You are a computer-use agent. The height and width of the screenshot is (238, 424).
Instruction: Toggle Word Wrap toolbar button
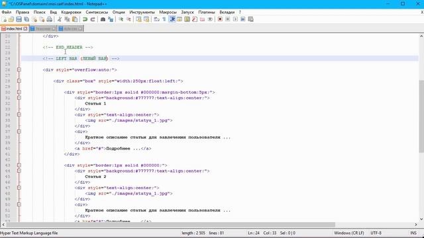point(156,19)
